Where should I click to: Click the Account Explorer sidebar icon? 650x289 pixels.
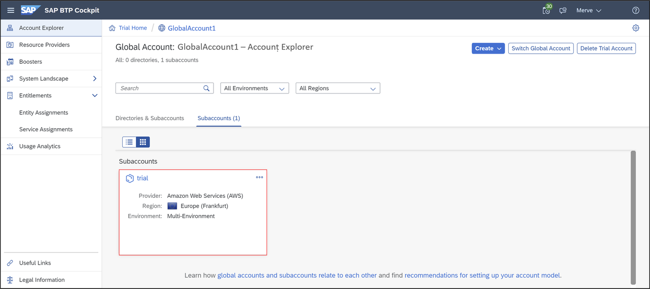tap(10, 28)
